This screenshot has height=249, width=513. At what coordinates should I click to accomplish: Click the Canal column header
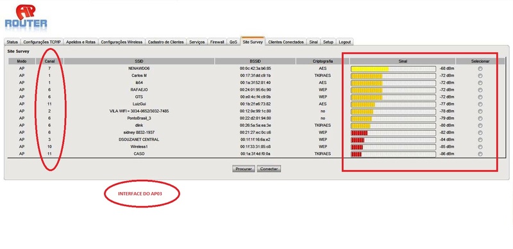click(49, 61)
